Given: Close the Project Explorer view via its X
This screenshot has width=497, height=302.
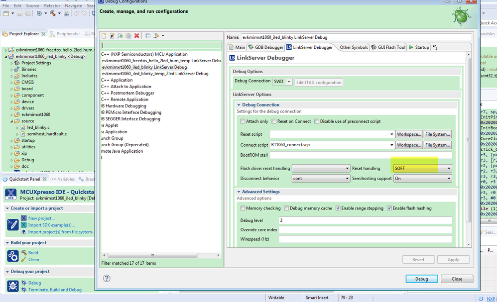Looking at the screenshot, I should coord(43,33).
